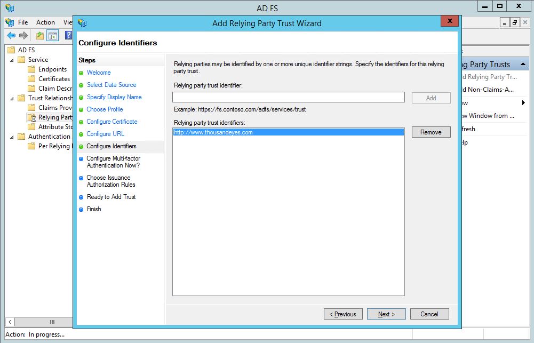
Task: Click the Remove button for the identifier
Action: [431, 132]
